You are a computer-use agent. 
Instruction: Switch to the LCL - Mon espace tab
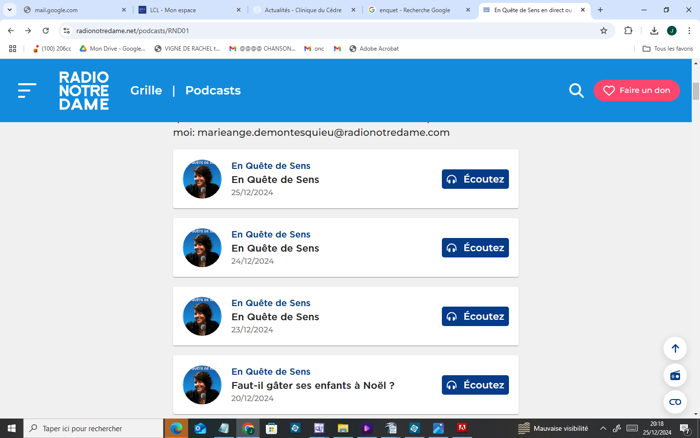(190, 10)
